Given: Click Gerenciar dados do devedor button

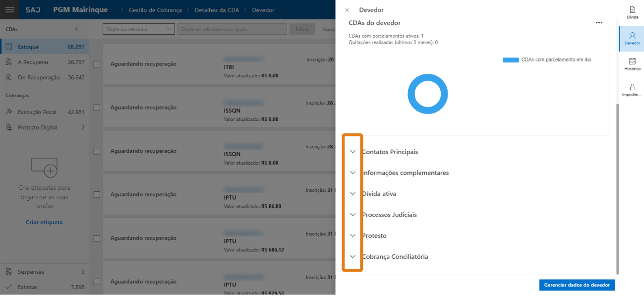Looking at the screenshot, I should [x=577, y=285].
